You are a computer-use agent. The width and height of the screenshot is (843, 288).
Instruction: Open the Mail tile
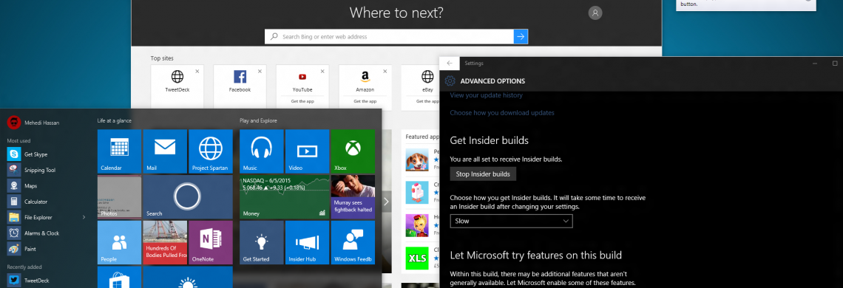(x=165, y=151)
